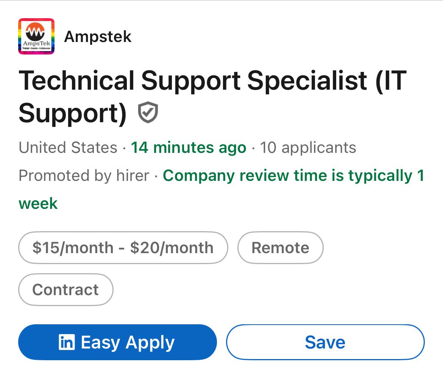Click the orange waveform emblem in the logo
This screenshot has height=378, width=443.
tap(35, 32)
